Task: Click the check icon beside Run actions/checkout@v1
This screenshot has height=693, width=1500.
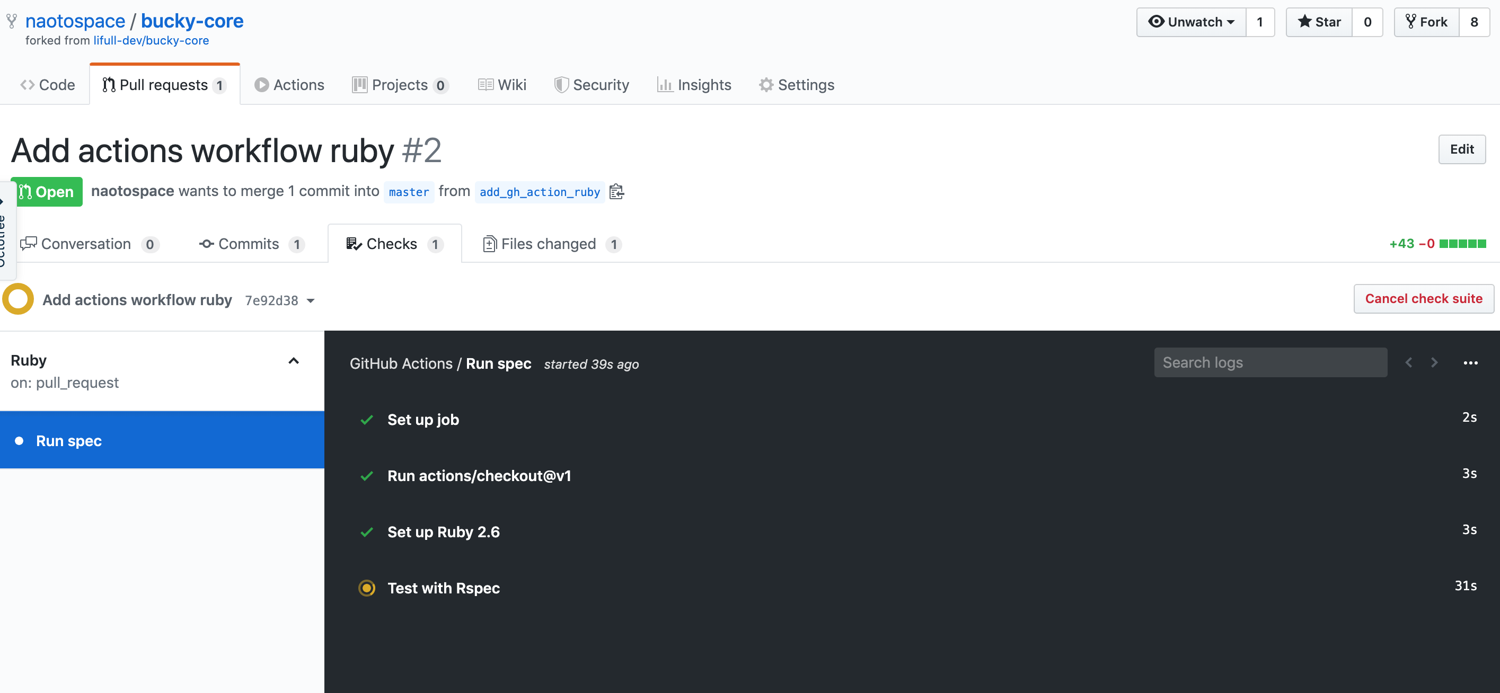Action: tap(367, 476)
